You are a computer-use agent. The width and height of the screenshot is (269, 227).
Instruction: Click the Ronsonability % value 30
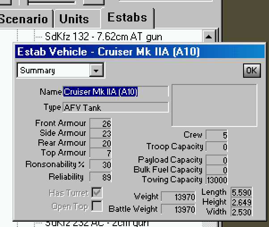(x=101, y=164)
